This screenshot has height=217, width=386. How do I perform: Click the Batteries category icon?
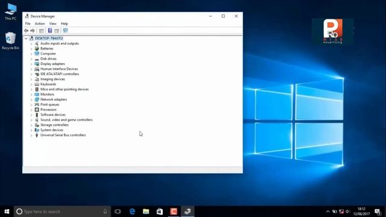37,48
